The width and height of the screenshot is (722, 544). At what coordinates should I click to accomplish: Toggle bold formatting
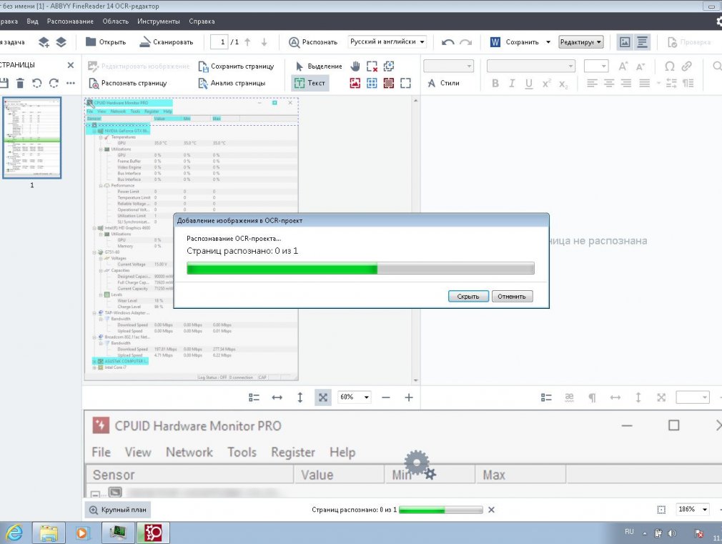pyautogui.click(x=495, y=83)
